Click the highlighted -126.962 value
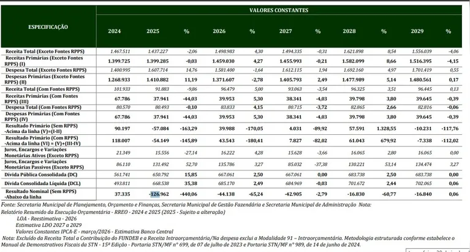The width and height of the screenshot is (470, 252). pyautogui.click(x=159, y=194)
